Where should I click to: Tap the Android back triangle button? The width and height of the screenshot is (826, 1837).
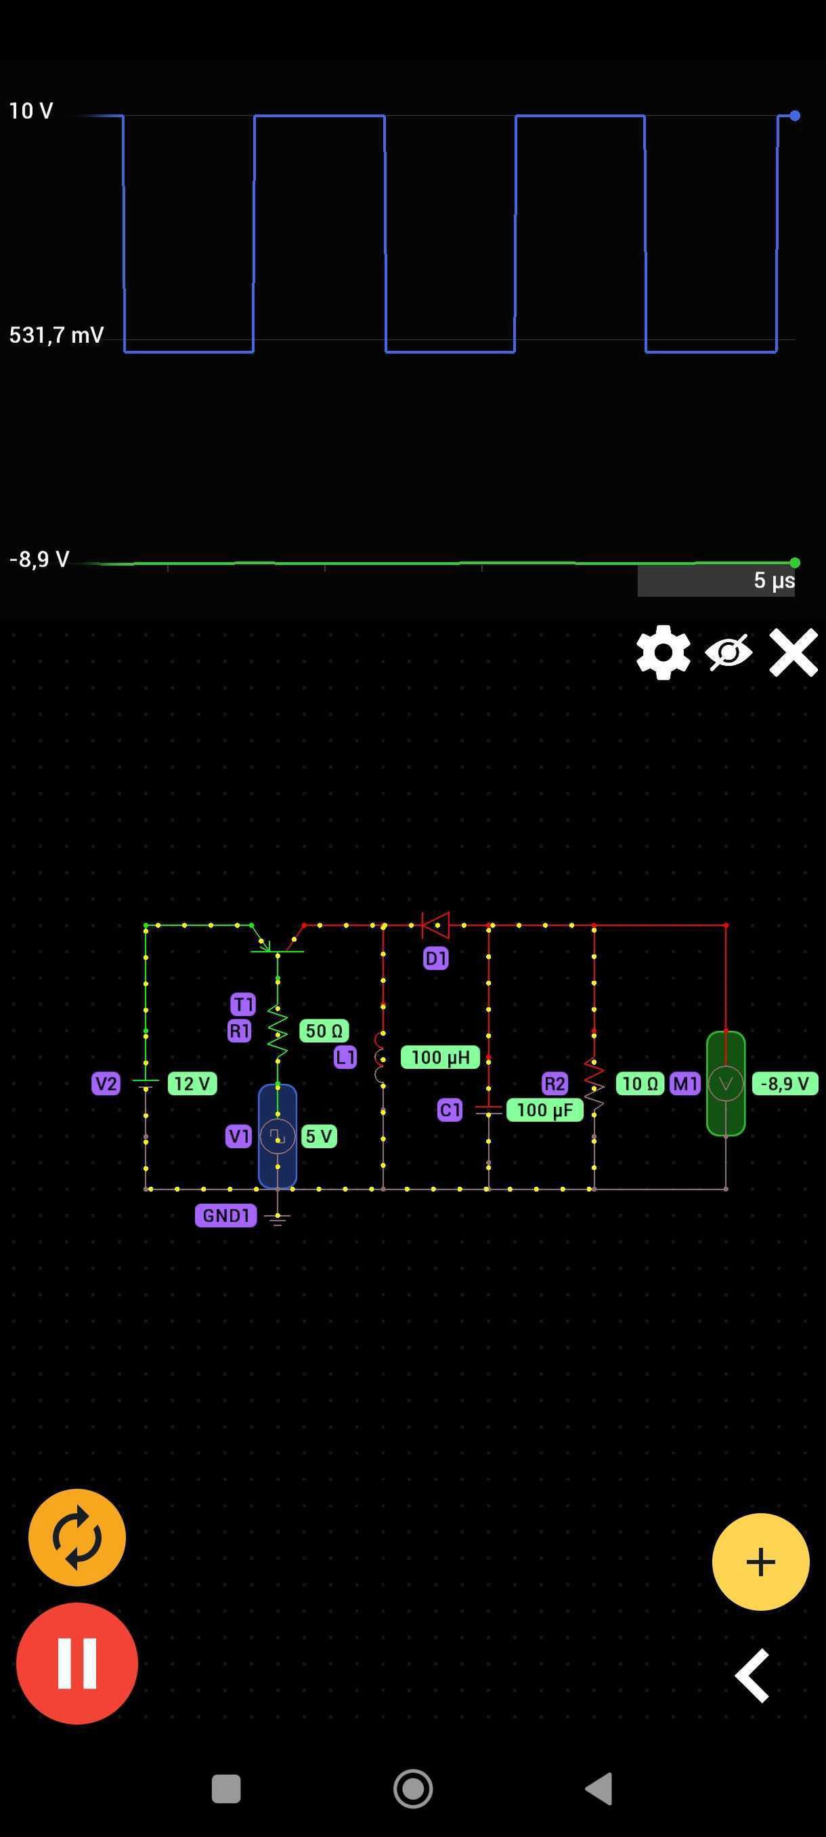click(599, 1788)
